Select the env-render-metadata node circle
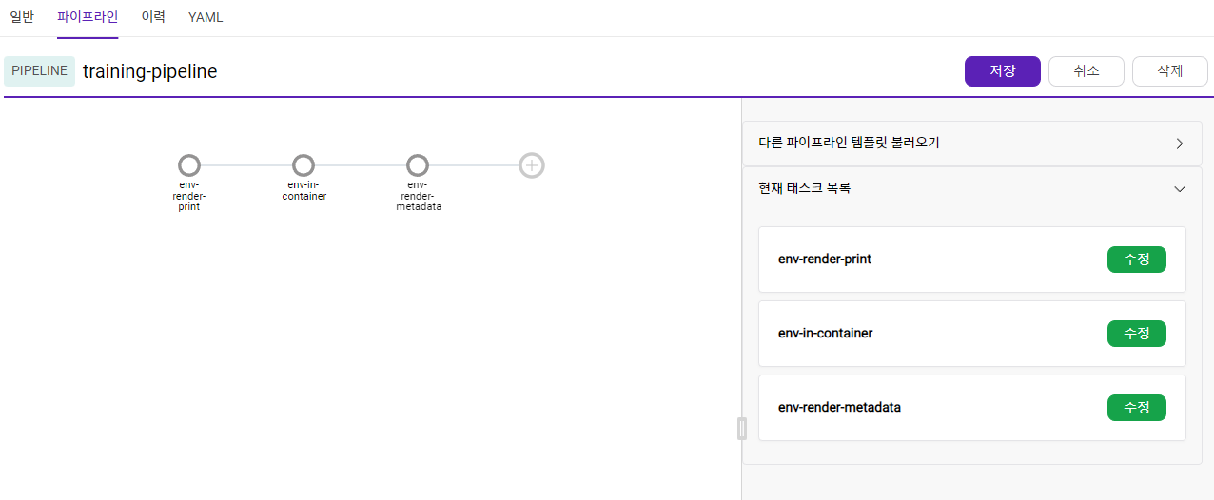 point(418,165)
